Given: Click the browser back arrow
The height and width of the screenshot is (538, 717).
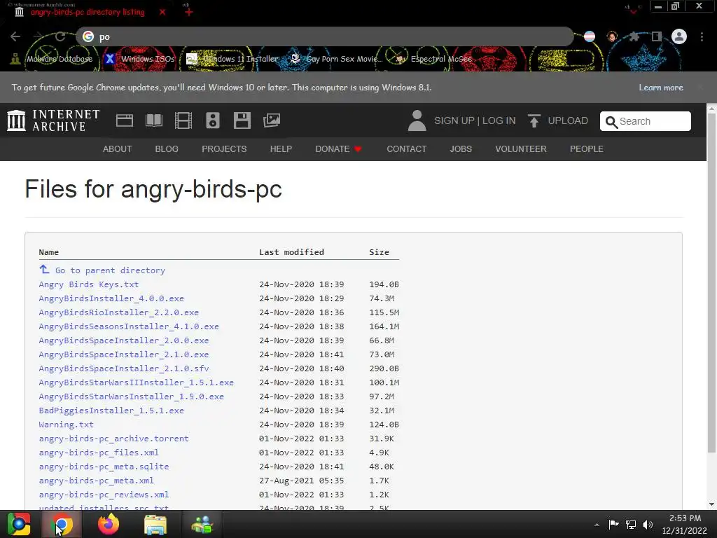Looking at the screenshot, I should pyautogui.click(x=15, y=36).
